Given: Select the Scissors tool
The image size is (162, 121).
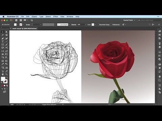Looking at the screenshot, I should click(x=6, y=48).
